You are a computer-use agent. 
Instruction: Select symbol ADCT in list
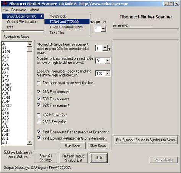pyautogui.click(x=6, y=89)
